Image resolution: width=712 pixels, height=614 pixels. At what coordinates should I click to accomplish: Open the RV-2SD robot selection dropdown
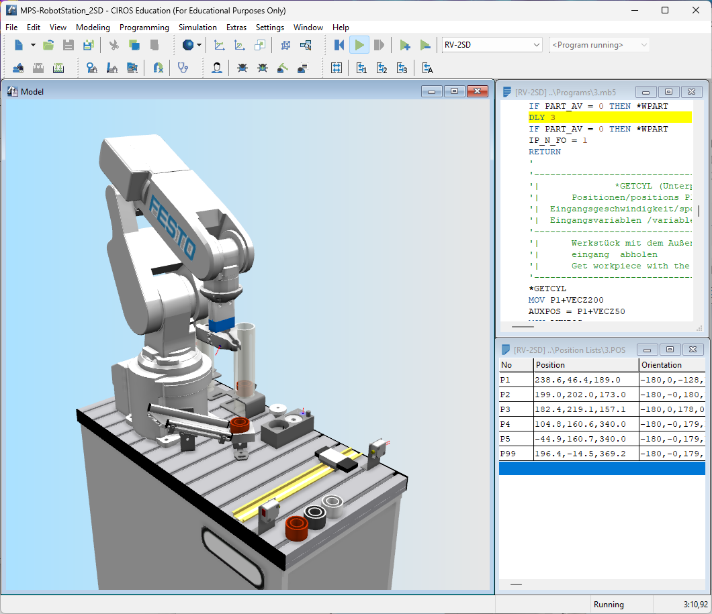click(492, 45)
